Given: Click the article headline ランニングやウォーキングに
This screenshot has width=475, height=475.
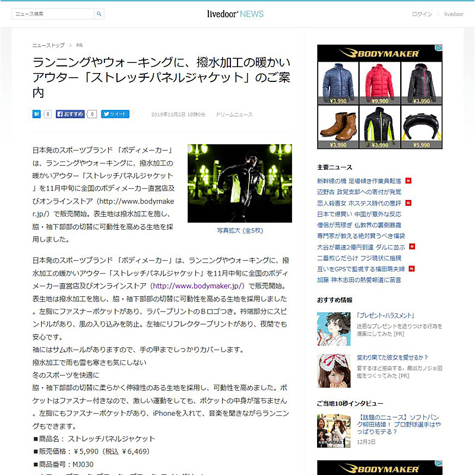Looking at the screenshot, I should (161, 77).
